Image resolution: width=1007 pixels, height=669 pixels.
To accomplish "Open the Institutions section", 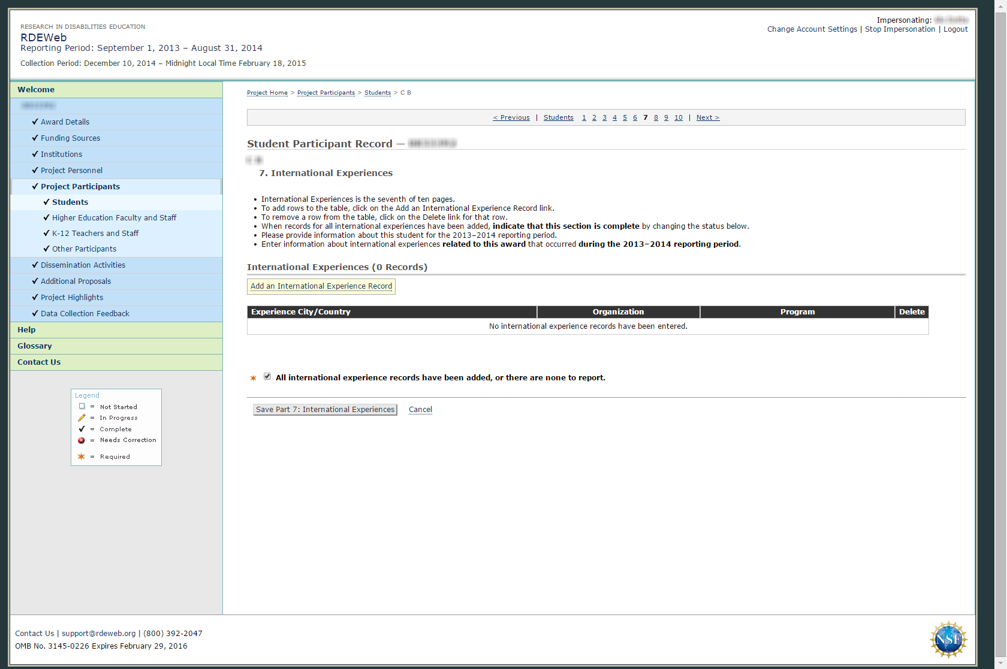I will [x=61, y=155].
